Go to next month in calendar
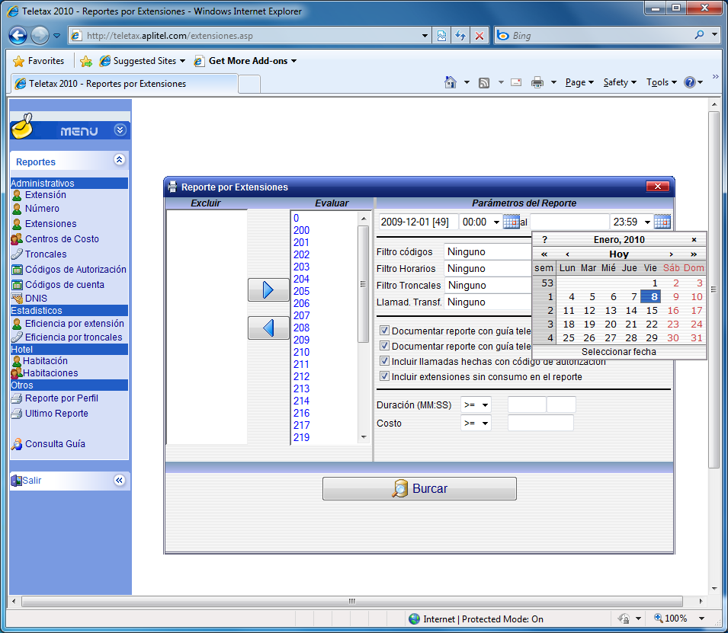Viewport: 728px width, 633px height. click(672, 254)
